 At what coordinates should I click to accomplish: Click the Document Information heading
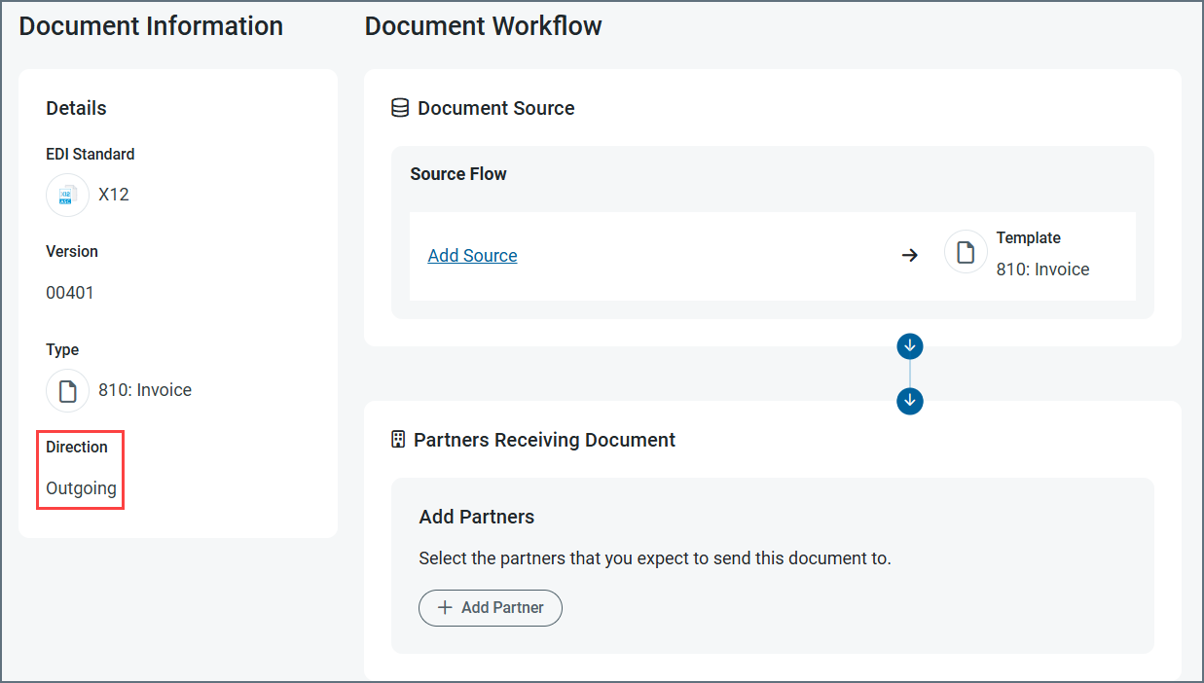click(x=151, y=26)
